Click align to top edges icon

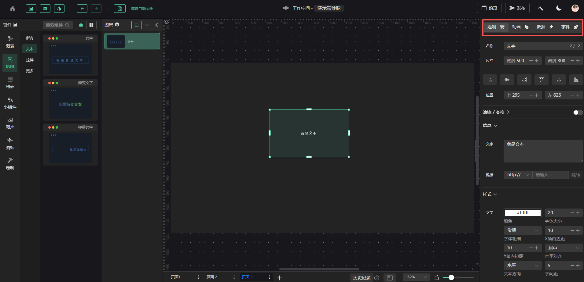541,80
